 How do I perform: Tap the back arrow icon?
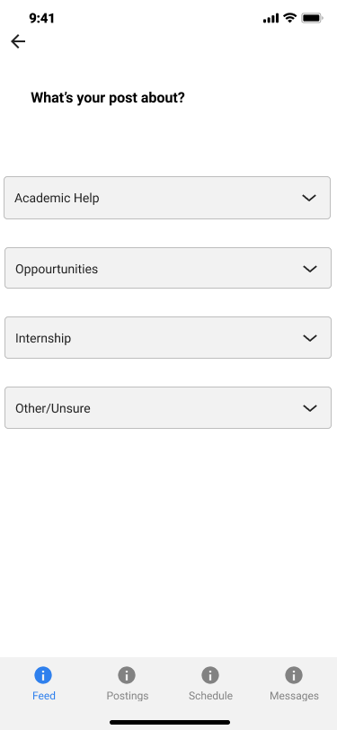point(18,41)
